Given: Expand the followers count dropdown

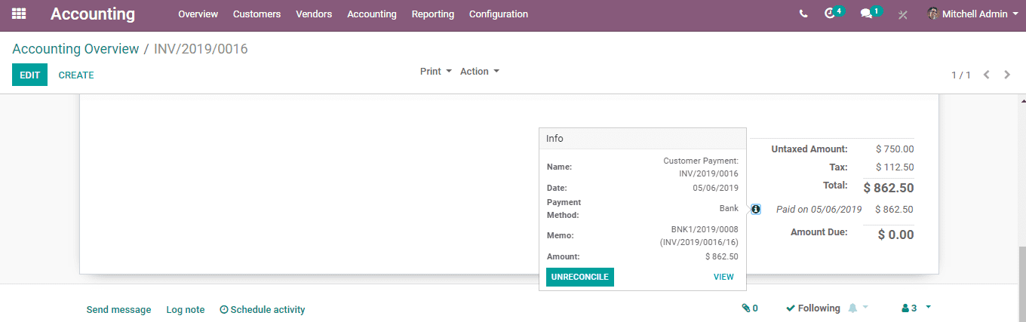Looking at the screenshot, I should [916, 308].
